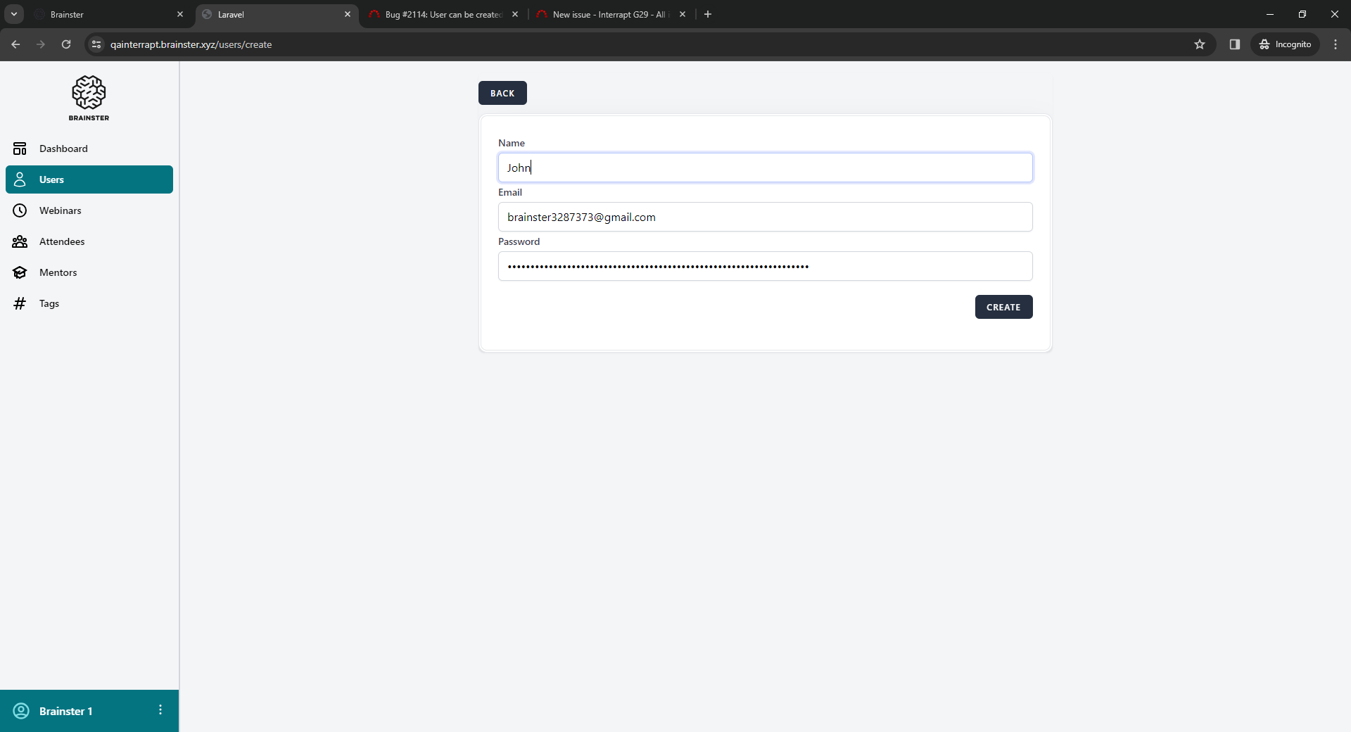
Task: Reload the page
Action: [x=66, y=44]
